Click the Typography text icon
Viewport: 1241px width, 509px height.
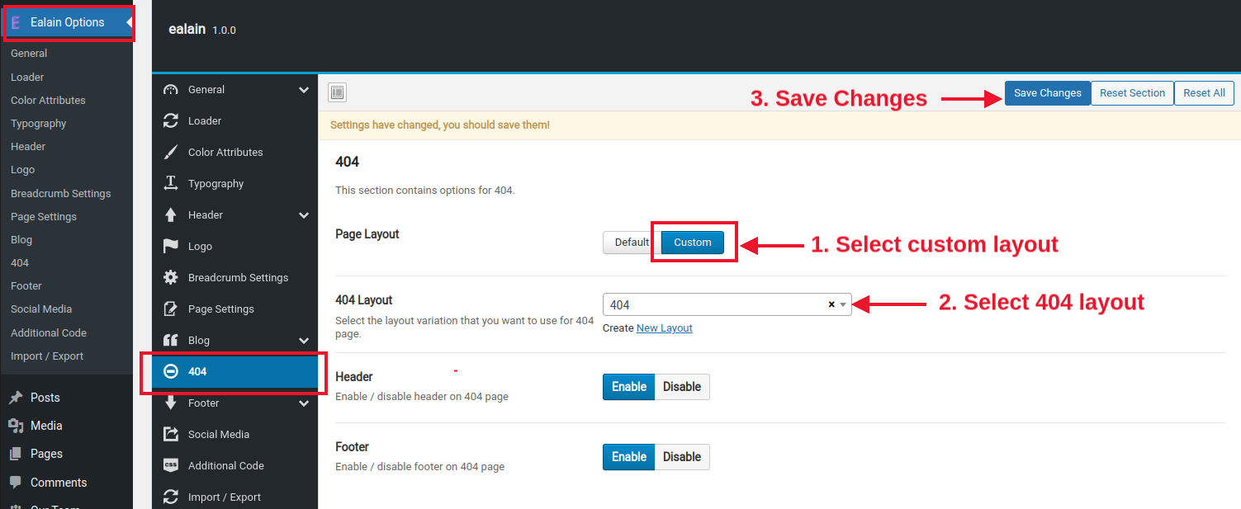[171, 183]
